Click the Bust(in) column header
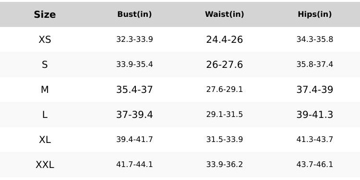The width and height of the screenshot is (360, 180). tap(134, 14)
